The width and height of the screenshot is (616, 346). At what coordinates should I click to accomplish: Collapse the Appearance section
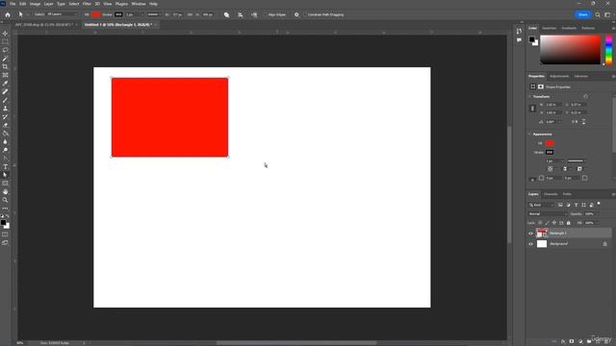coord(529,135)
